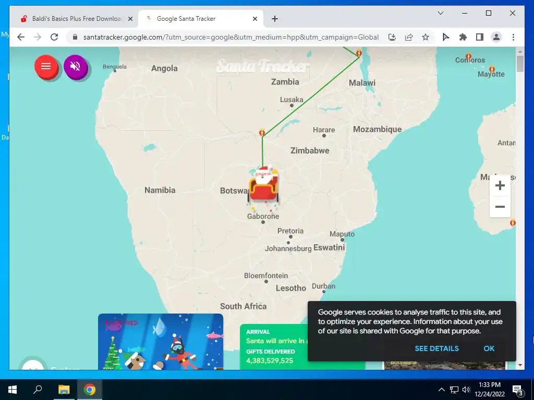The width and height of the screenshot is (534, 400).
Task: Reload the Santa Tracker page
Action: click(x=54, y=37)
